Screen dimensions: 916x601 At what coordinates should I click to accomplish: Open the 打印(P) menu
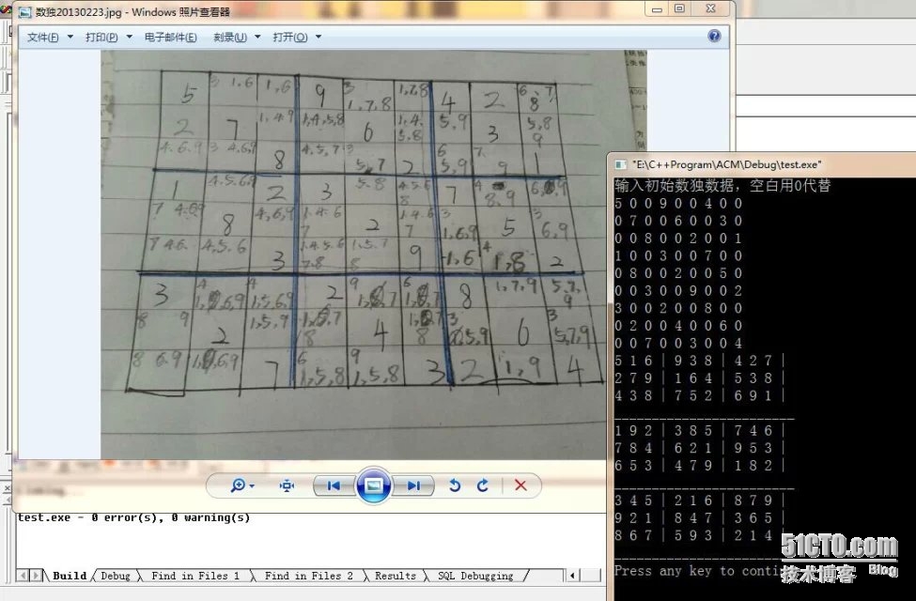(x=101, y=38)
